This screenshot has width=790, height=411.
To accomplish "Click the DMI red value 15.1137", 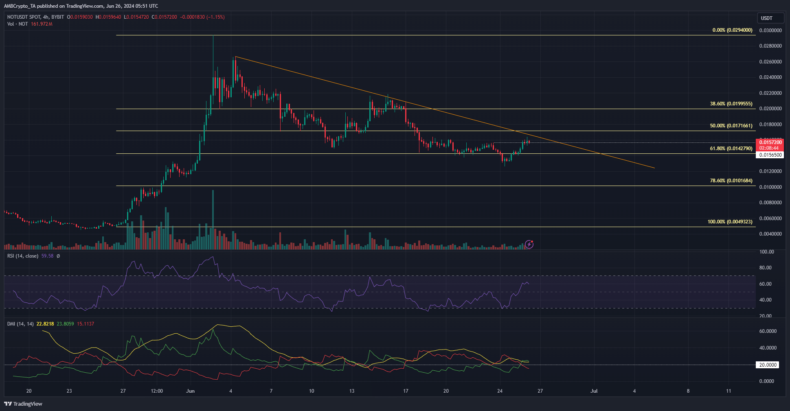I will [86, 324].
